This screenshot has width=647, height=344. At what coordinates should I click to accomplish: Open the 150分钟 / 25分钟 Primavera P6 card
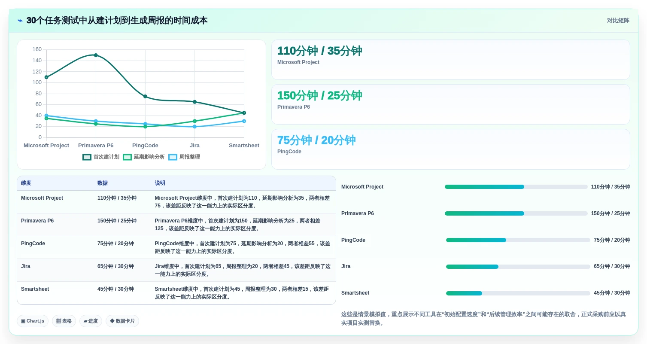450,104
